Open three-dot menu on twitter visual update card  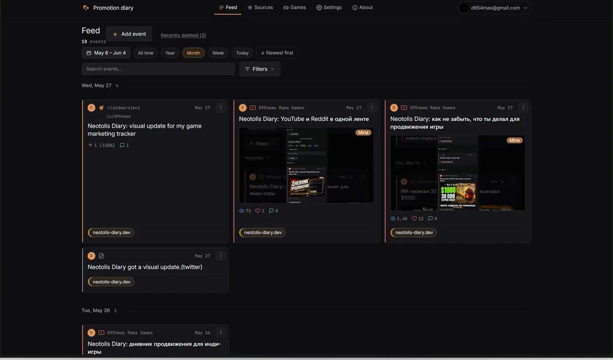pos(221,256)
